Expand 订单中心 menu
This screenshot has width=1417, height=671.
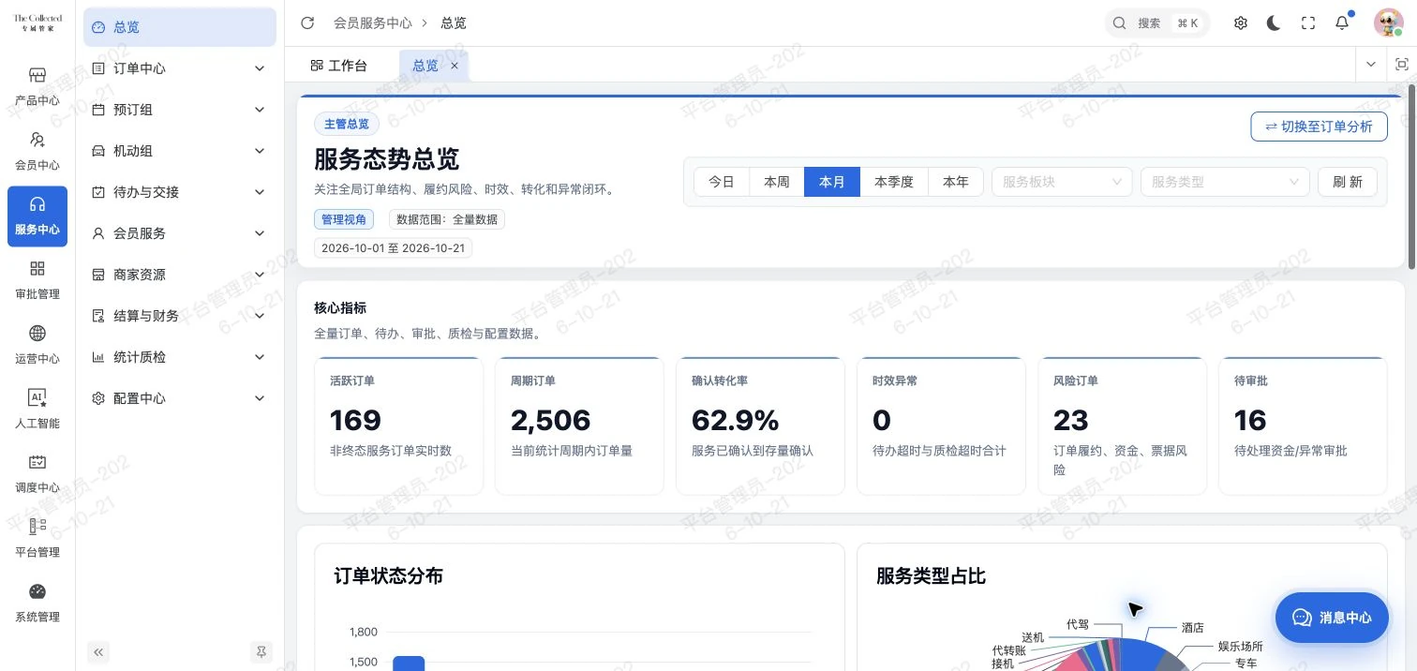[180, 68]
